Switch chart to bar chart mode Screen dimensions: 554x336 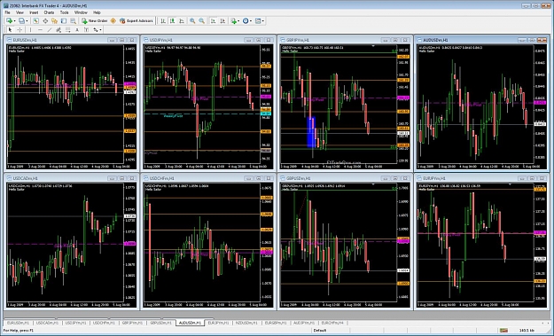[163, 21]
